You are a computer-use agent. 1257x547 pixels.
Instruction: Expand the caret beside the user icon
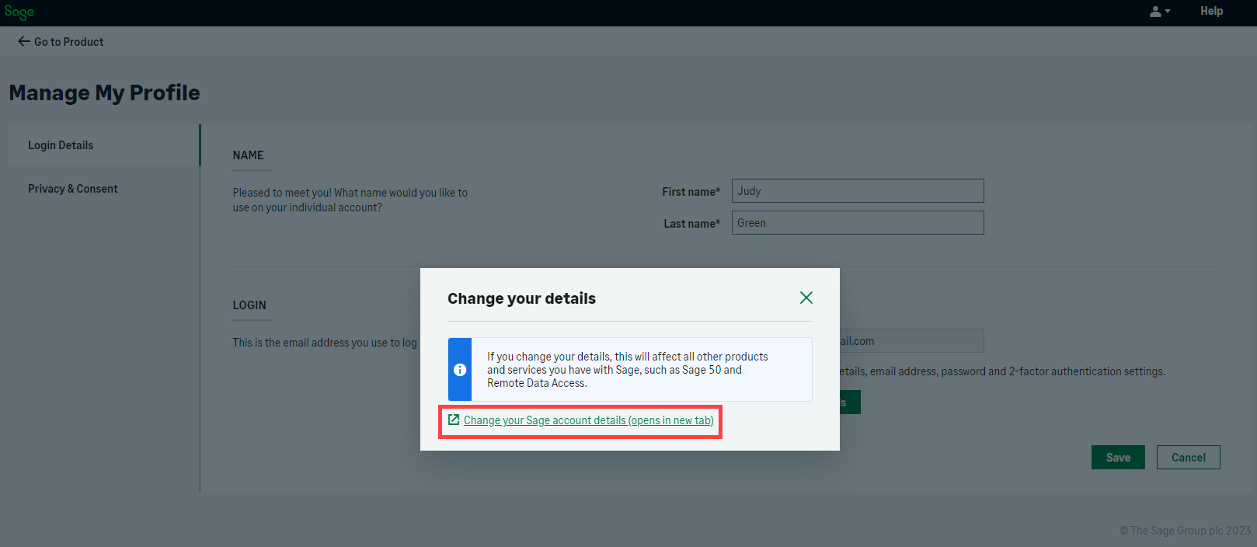point(1168,12)
